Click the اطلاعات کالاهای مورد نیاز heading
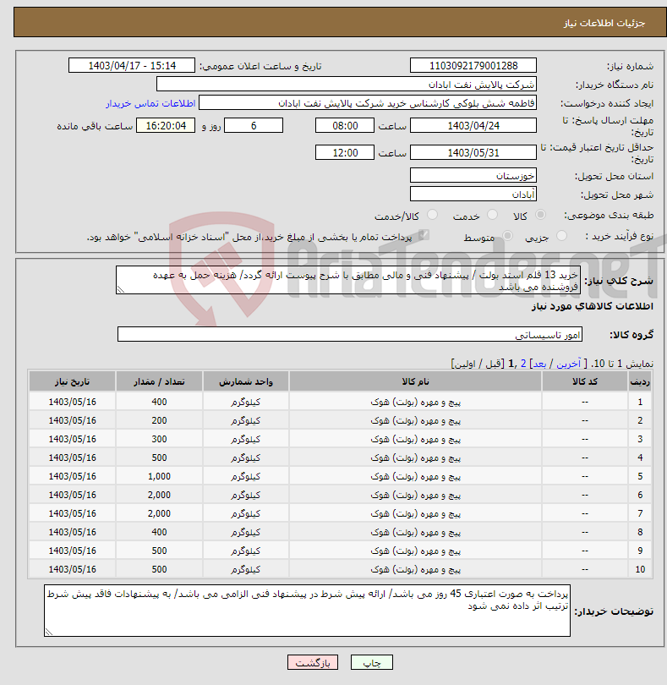This screenshot has height=685, width=667. (x=593, y=306)
